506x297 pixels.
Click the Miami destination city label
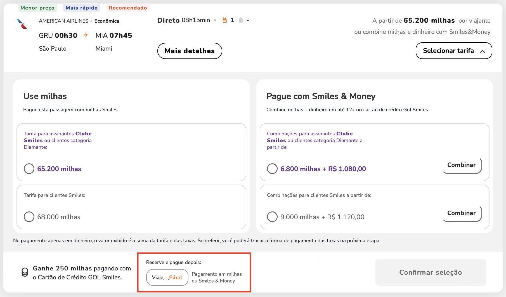pos(104,49)
